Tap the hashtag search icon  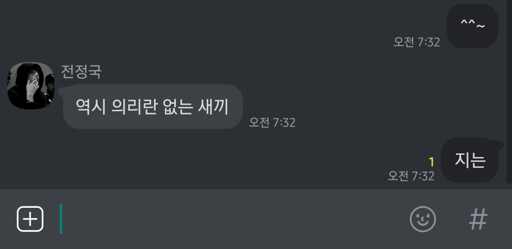[478, 219]
